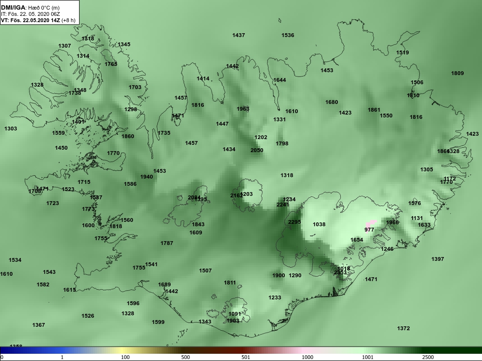Screen dimensions: 482x361
Task: Click the 1680 value on the map
Action: 332,102
